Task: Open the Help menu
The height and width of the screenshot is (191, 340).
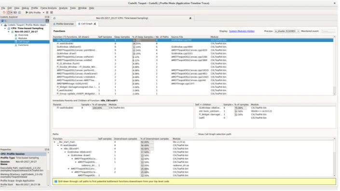Action: [92, 8]
